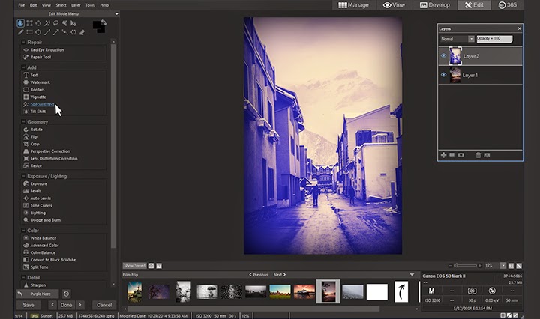Select the Vignette effect tool
This screenshot has height=319, width=540.
[x=37, y=97]
